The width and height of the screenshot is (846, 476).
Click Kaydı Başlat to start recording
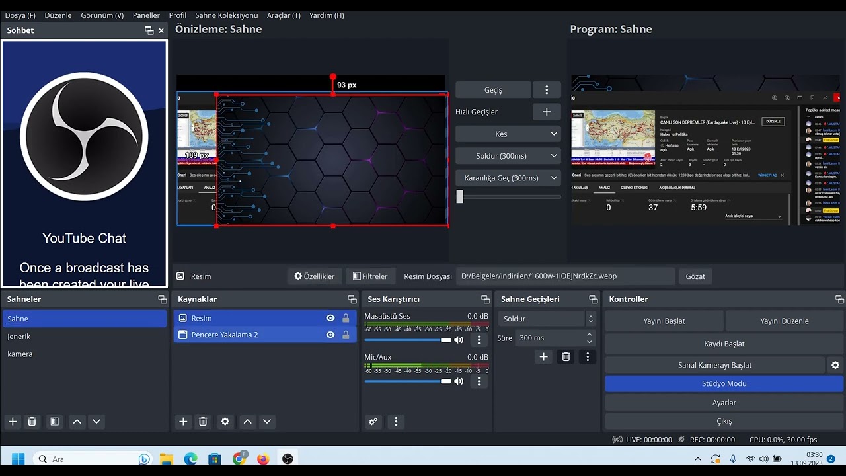(724, 344)
